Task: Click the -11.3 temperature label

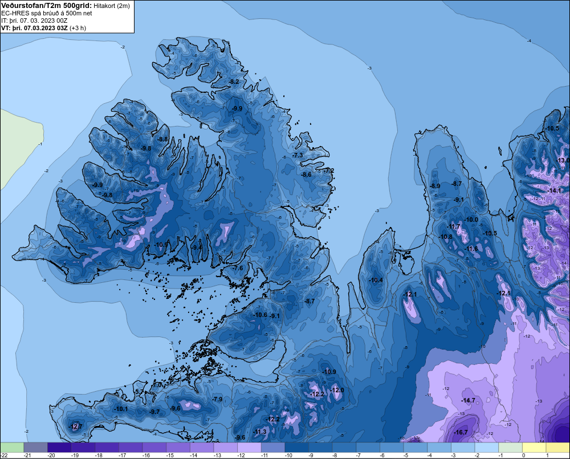Action: coord(259,432)
